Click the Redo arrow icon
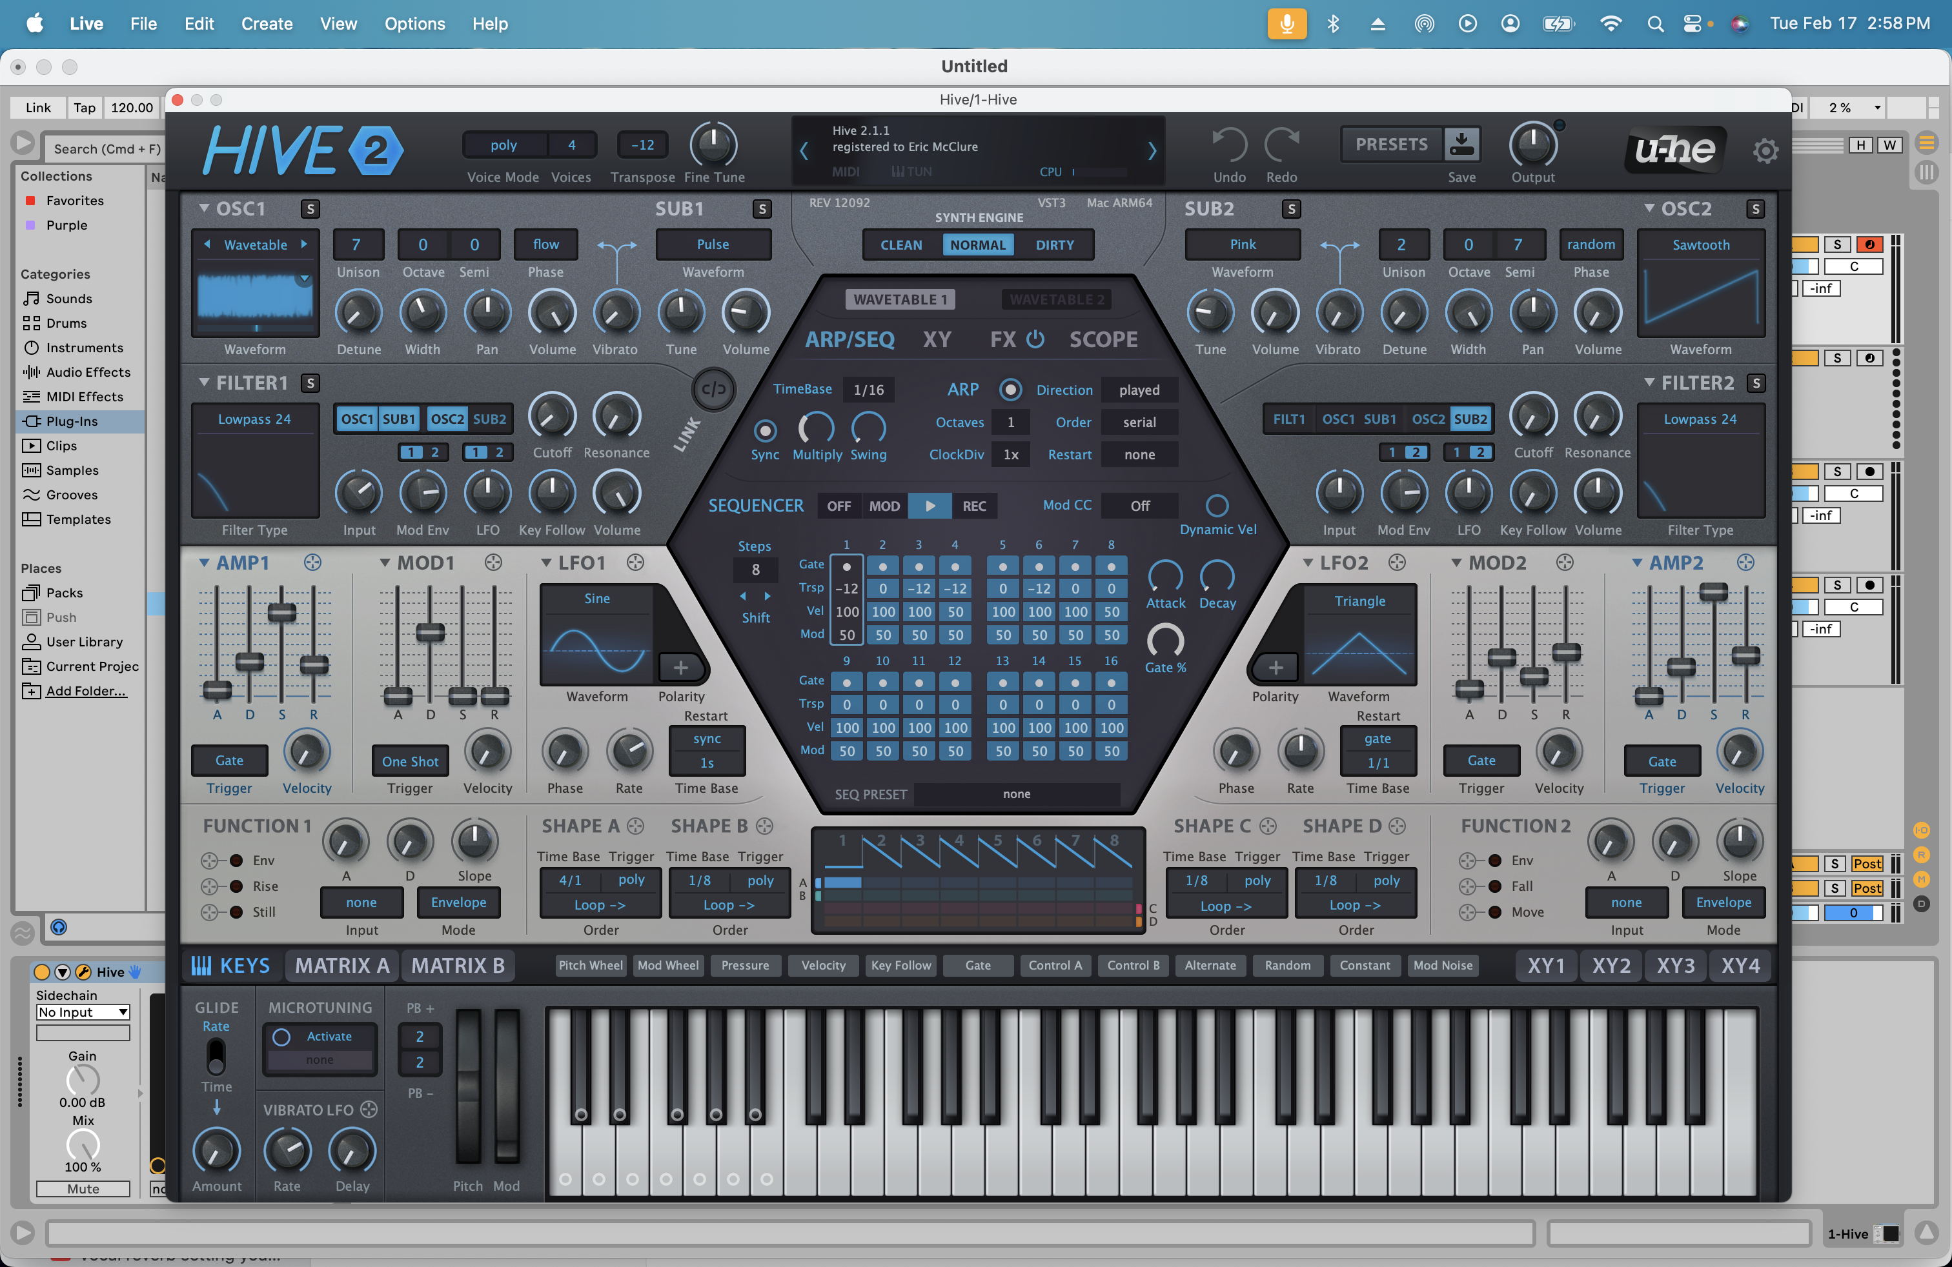 pyautogui.click(x=1281, y=146)
